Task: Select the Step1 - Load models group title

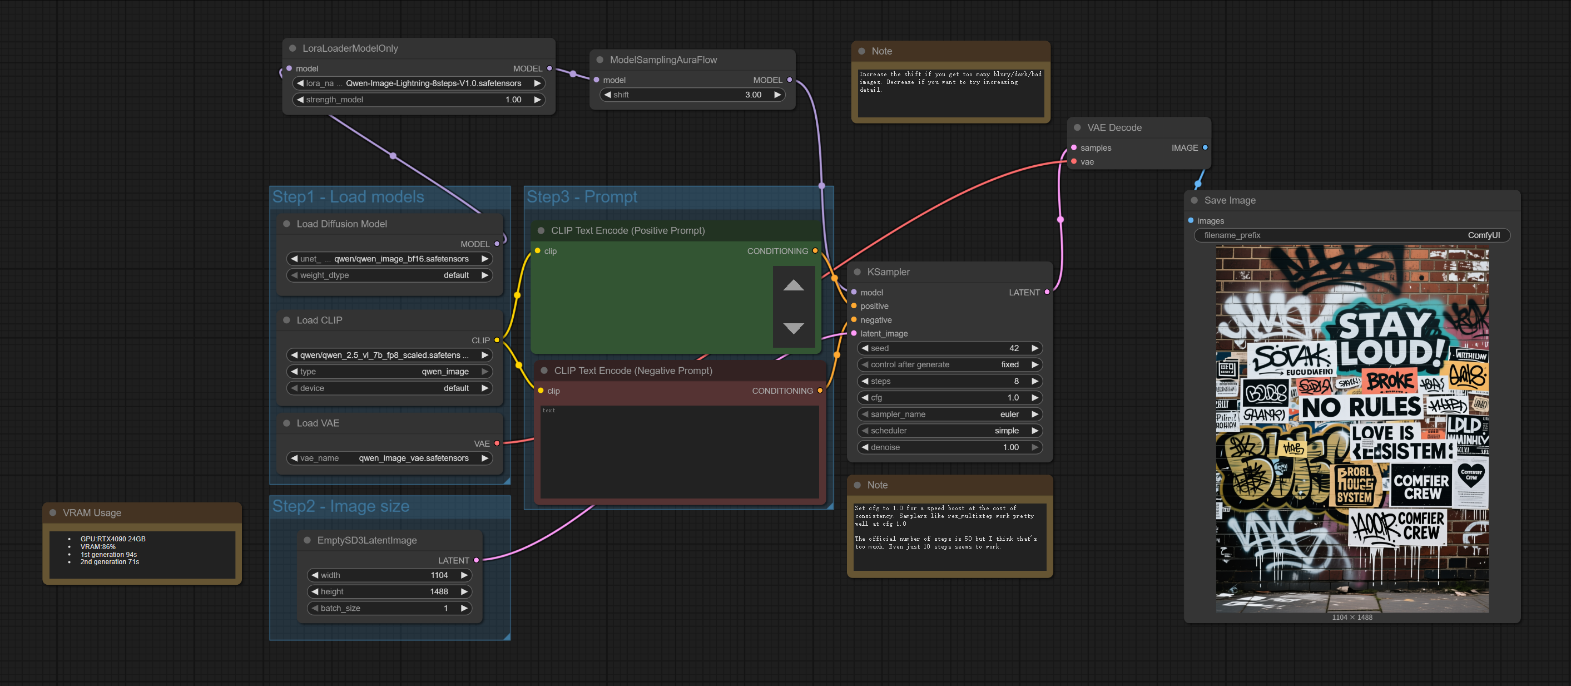Action: click(x=348, y=196)
